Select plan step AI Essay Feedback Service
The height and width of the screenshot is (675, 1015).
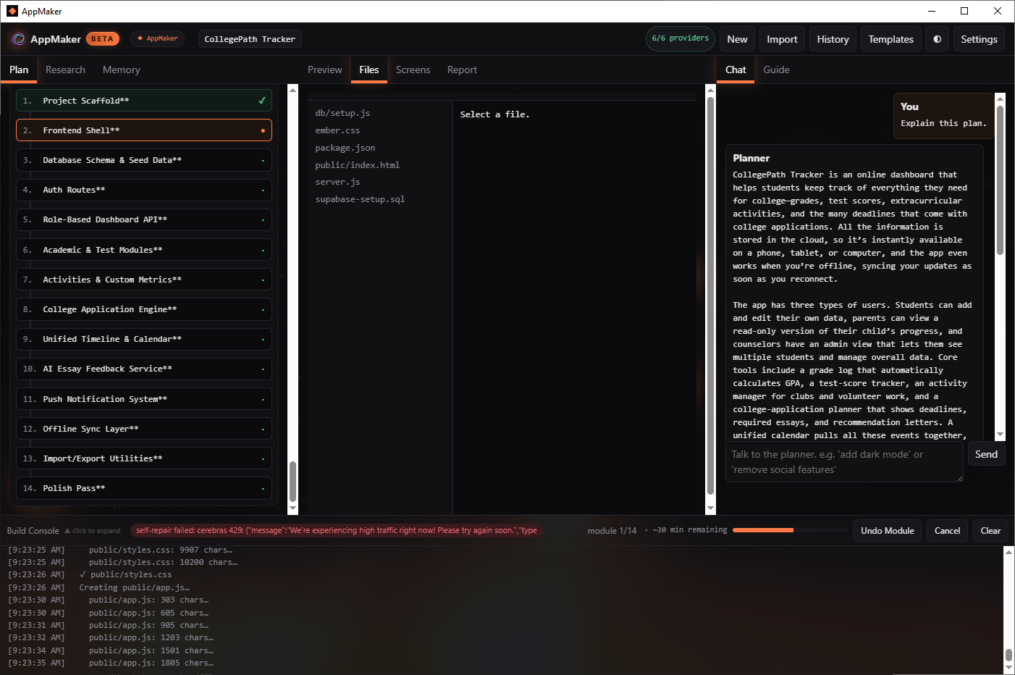[x=144, y=369]
